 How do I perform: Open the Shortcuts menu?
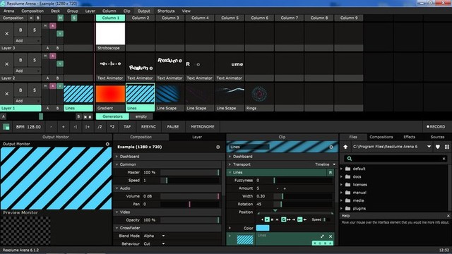point(166,11)
